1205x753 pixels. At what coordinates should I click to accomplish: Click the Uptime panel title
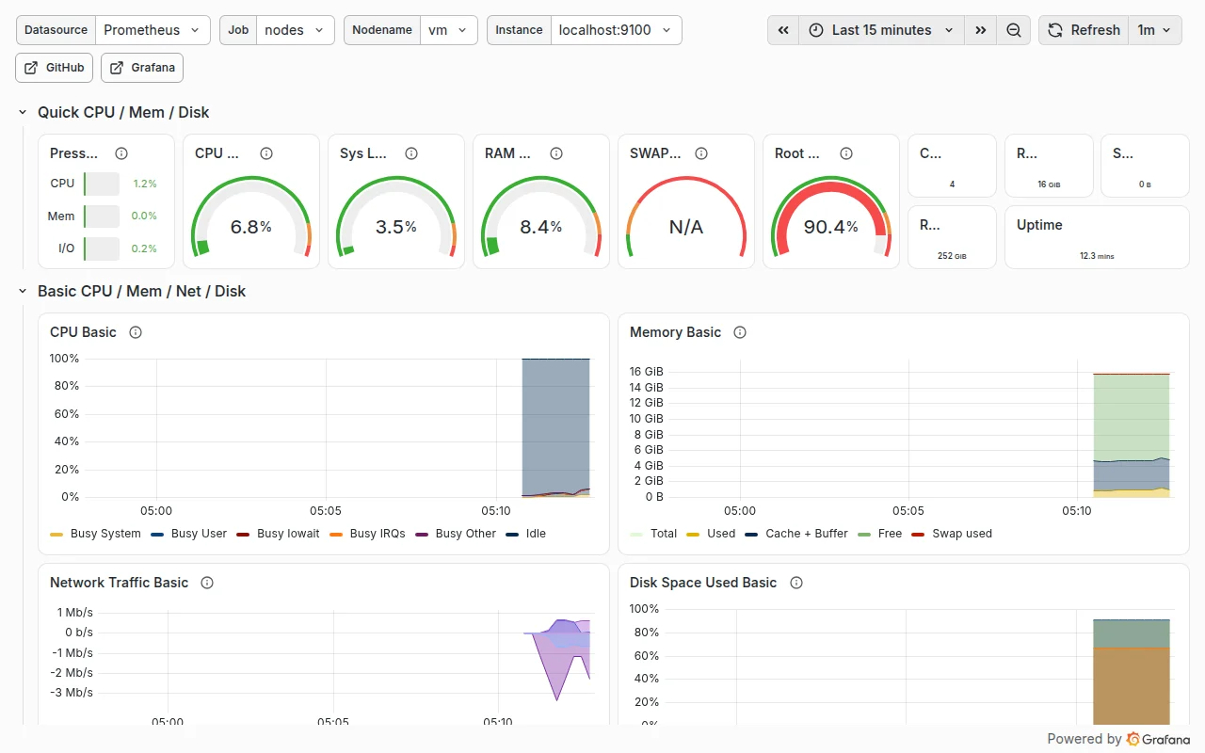tap(1039, 225)
